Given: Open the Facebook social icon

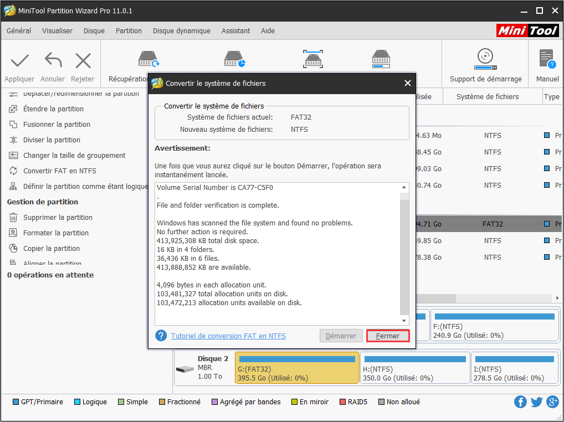Looking at the screenshot, I should (520, 402).
